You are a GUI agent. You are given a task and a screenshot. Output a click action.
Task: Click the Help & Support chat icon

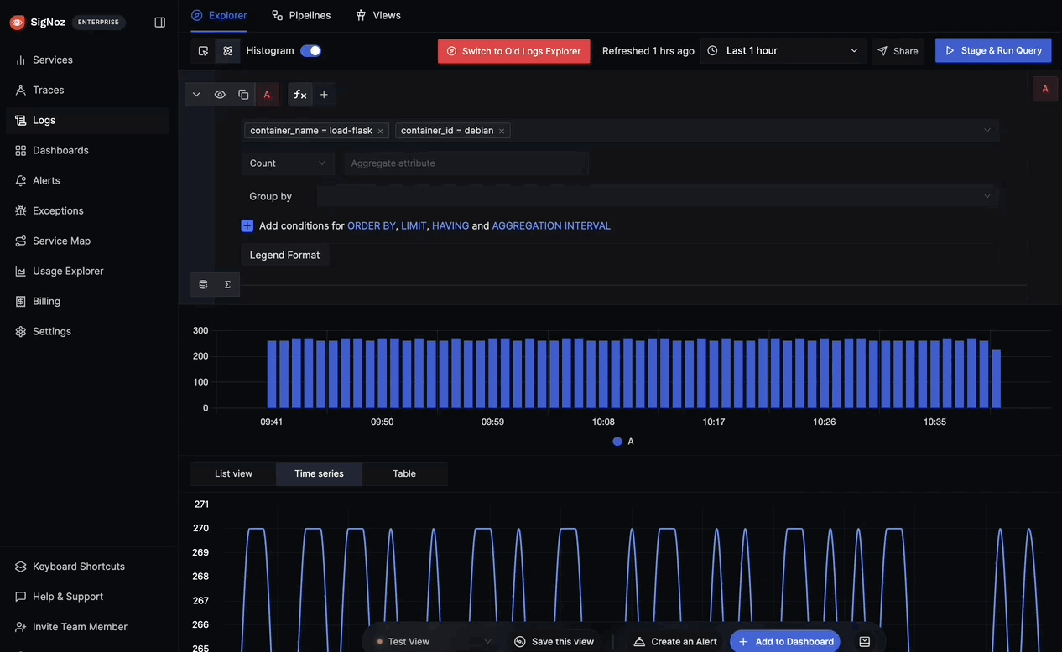pos(21,597)
